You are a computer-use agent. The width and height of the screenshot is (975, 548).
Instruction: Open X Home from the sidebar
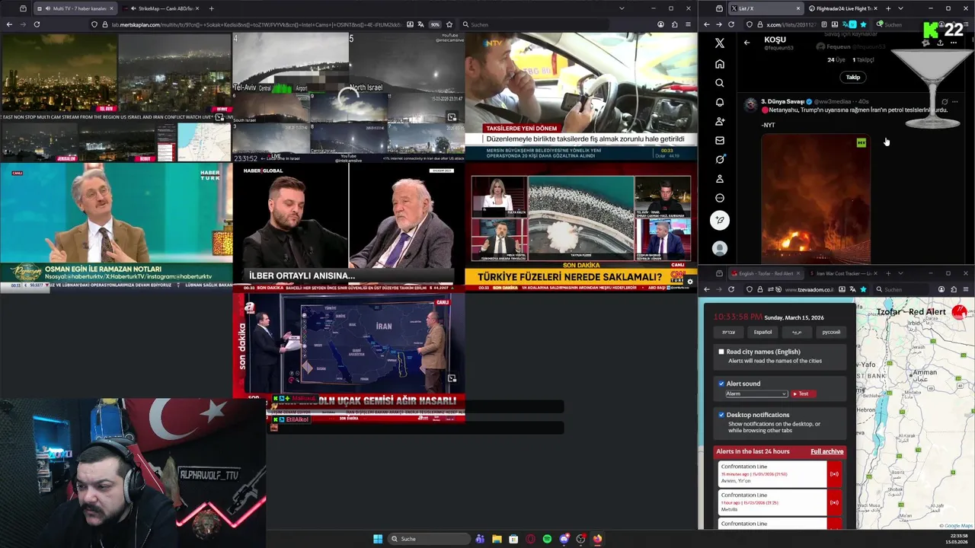tap(720, 64)
